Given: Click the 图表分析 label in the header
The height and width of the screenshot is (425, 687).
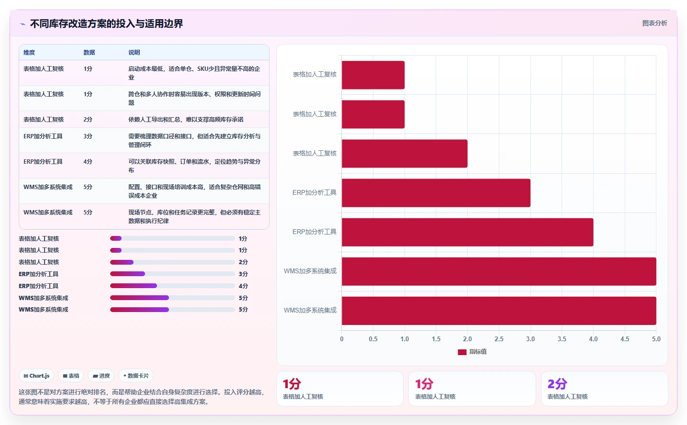Looking at the screenshot, I should 654,23.
